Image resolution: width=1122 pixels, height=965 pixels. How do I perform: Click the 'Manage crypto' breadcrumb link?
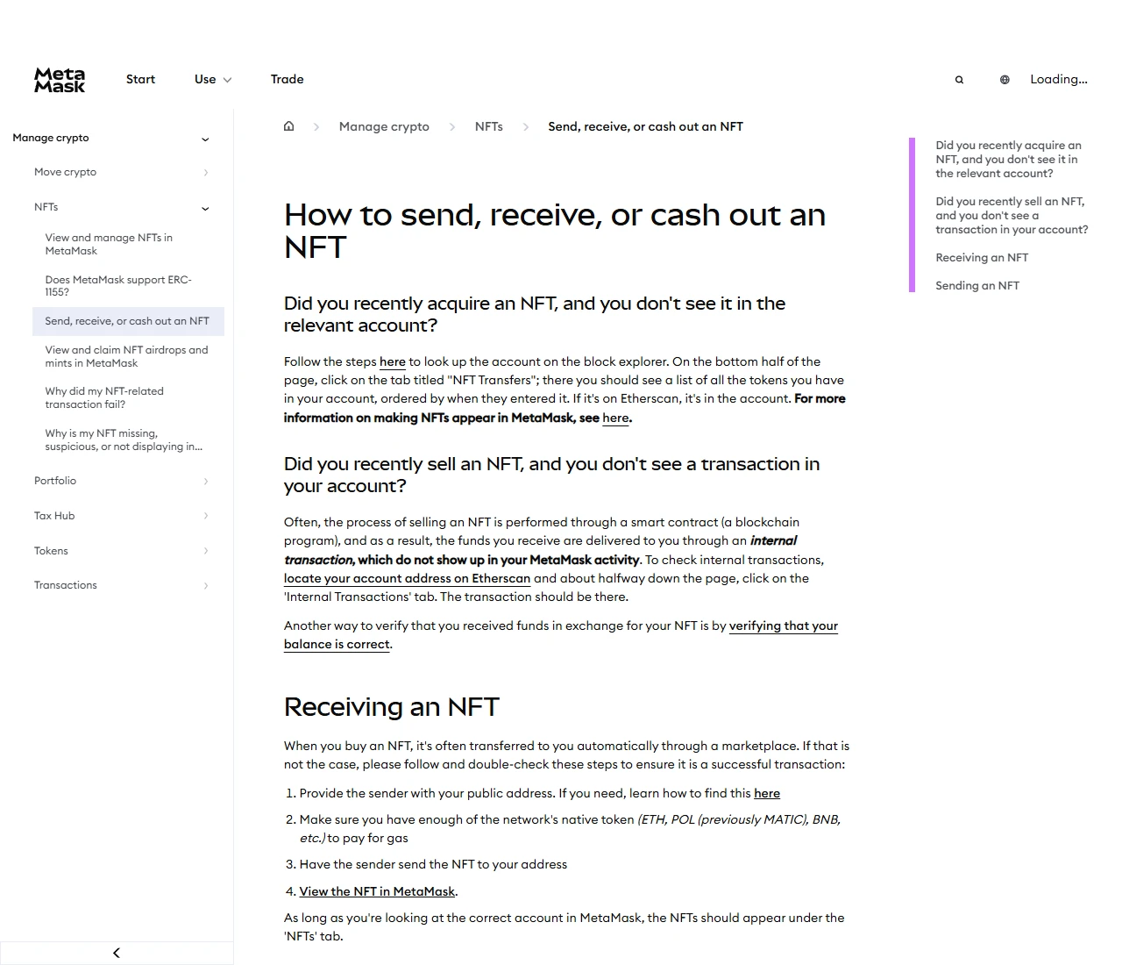point(384,126)
